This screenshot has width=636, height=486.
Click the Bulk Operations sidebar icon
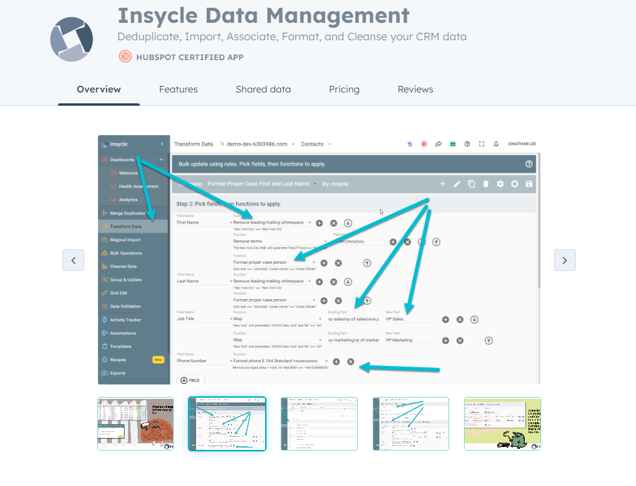coord(105,253)
